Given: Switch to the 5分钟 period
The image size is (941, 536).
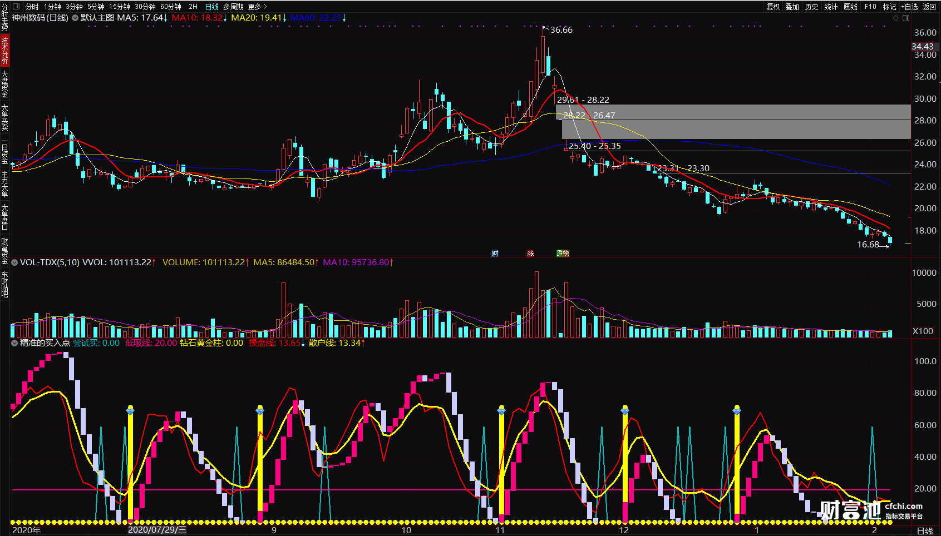Looking at the screenshot, I should (x=96, y=7).
